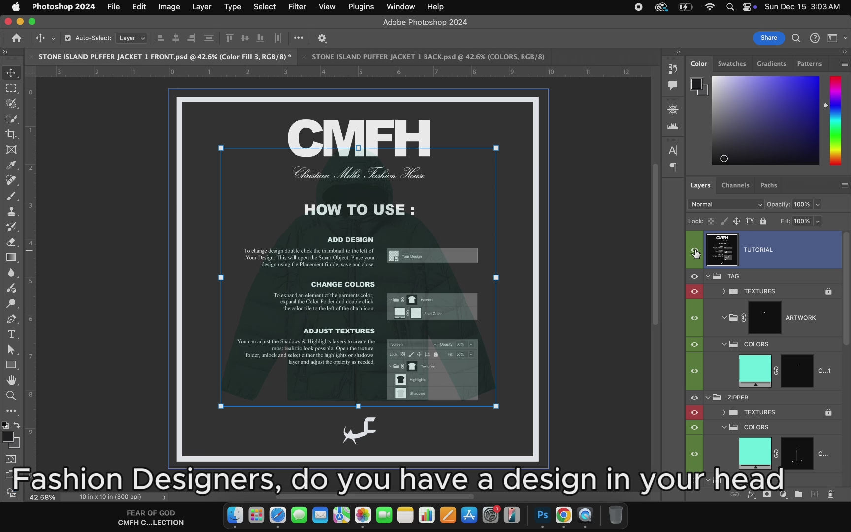Open the Layer menu
Viewport: 851px width, 532px height.
tap(201, 7)
